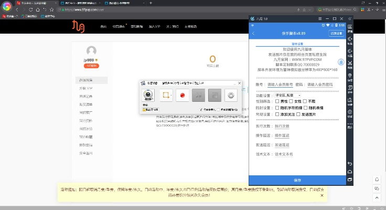Click the webcam button in the recorder
386x210 pixels.
click(x=148, y=95)
